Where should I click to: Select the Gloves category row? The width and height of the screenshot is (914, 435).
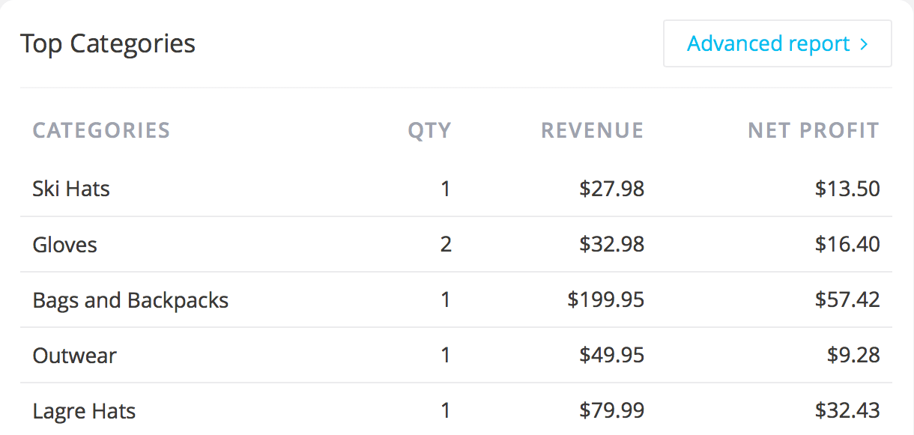(456, 244)
